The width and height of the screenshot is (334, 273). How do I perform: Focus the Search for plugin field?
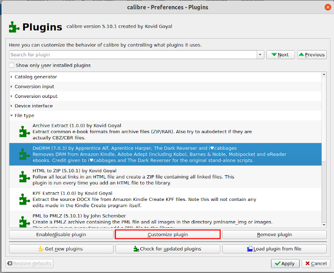click(133, 54)
